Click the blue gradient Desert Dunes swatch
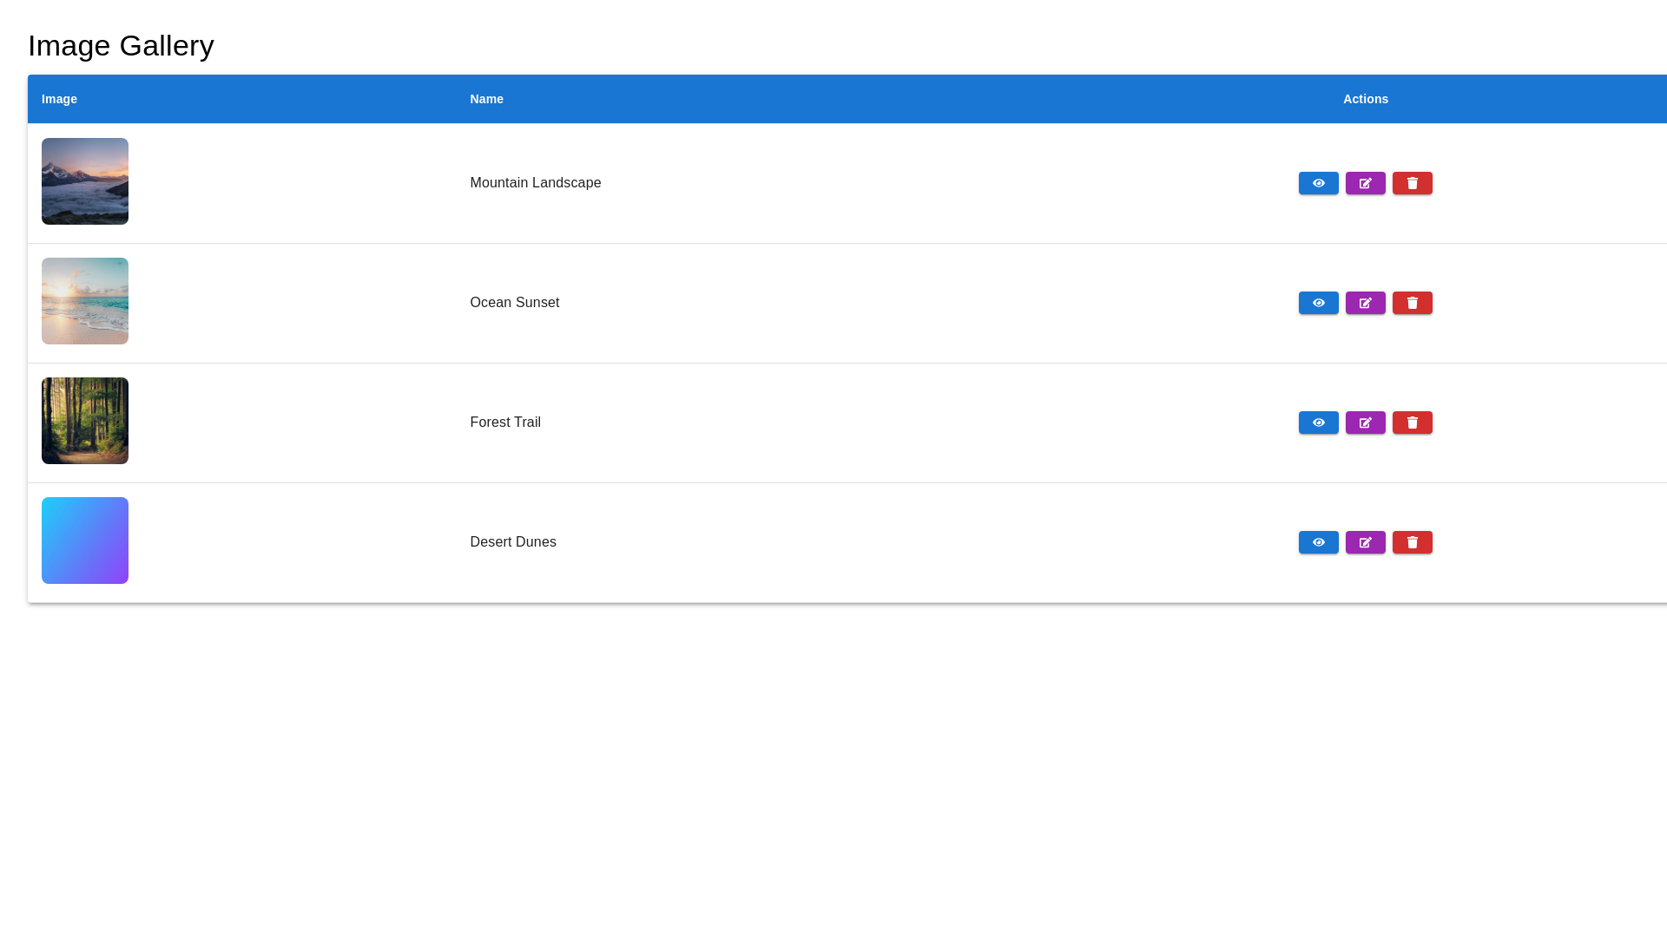Image resolution: width=1667 pixels, height=937 pixels. [84, 540]
